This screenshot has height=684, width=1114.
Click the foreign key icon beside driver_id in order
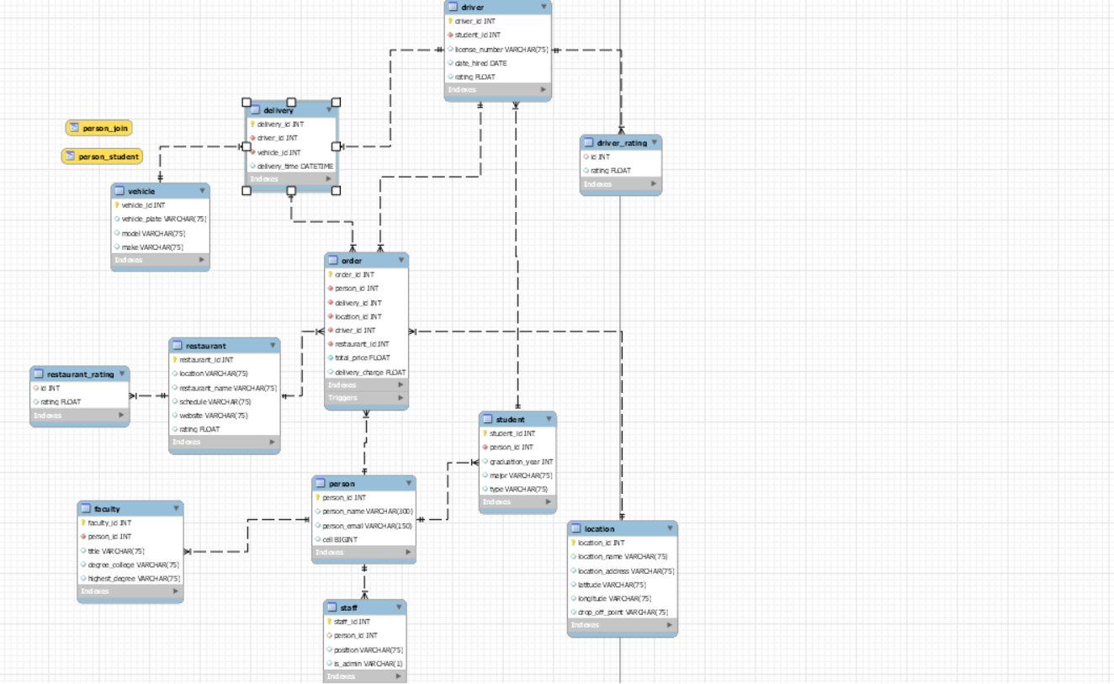point(332,330)
